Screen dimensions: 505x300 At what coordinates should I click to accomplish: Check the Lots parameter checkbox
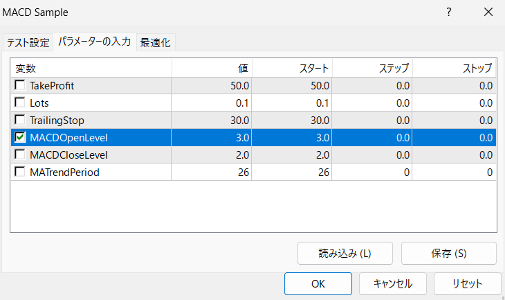pos(20,103)
